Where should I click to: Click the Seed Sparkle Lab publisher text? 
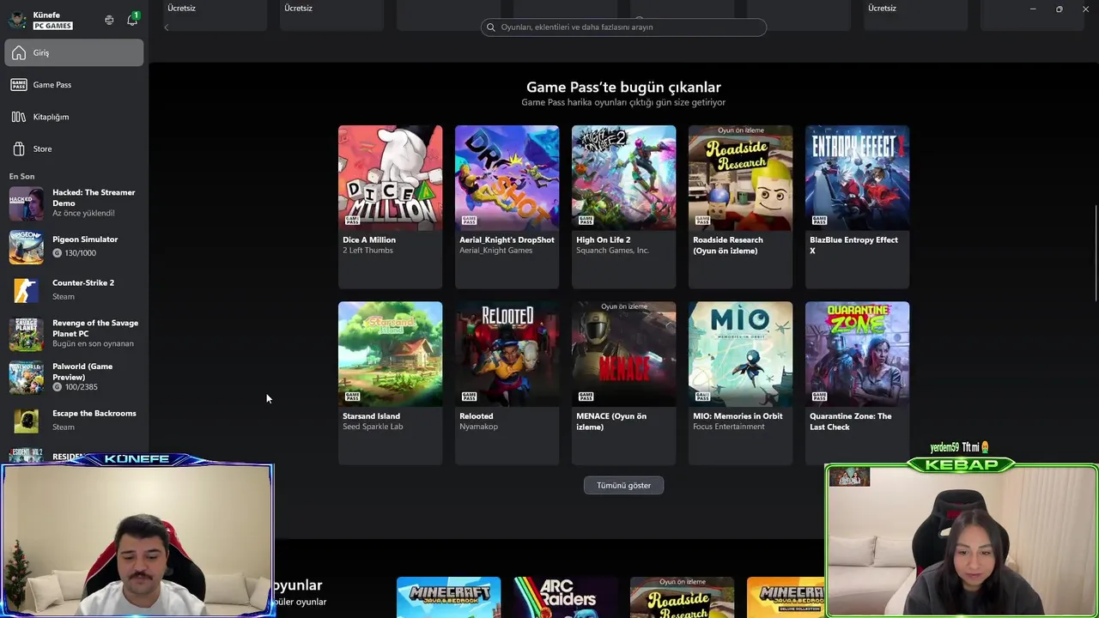[373, 427]
